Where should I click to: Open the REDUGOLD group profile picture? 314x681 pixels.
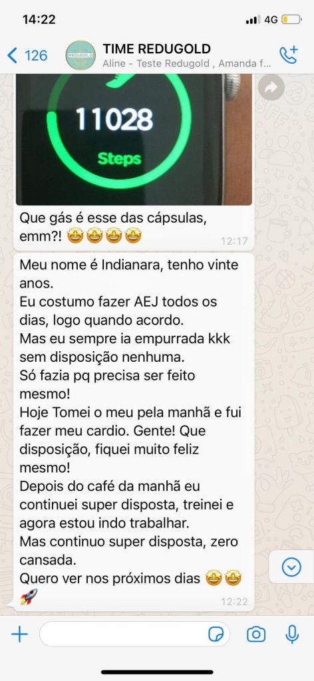pos(80,56)
